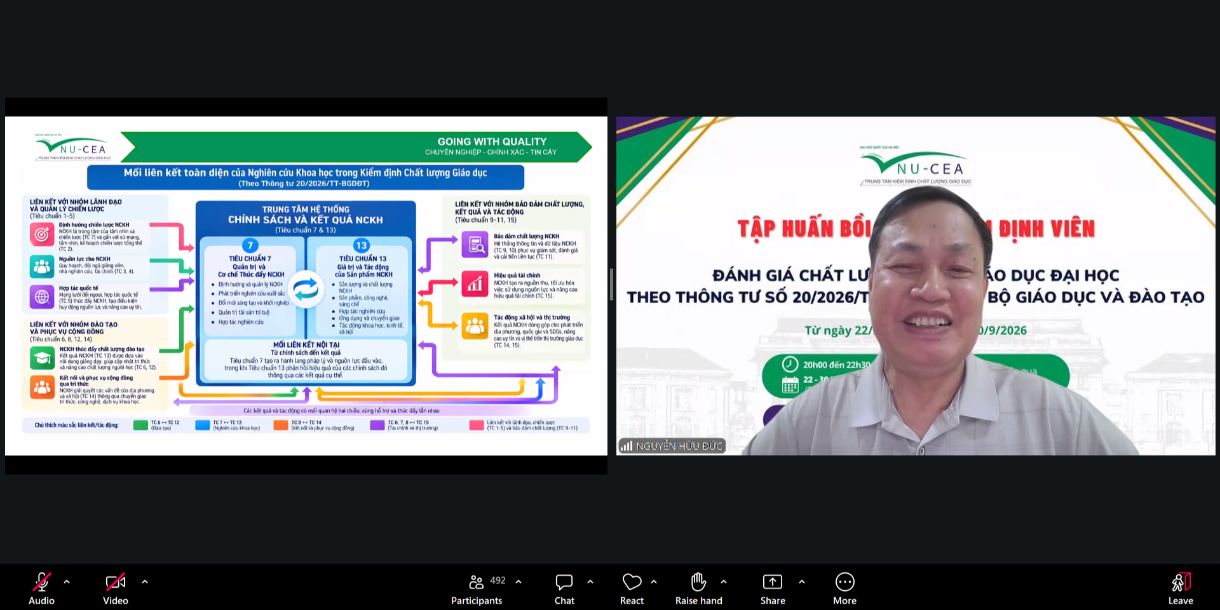
Task: Expand the chevron beside React
Action: [654, 581]
